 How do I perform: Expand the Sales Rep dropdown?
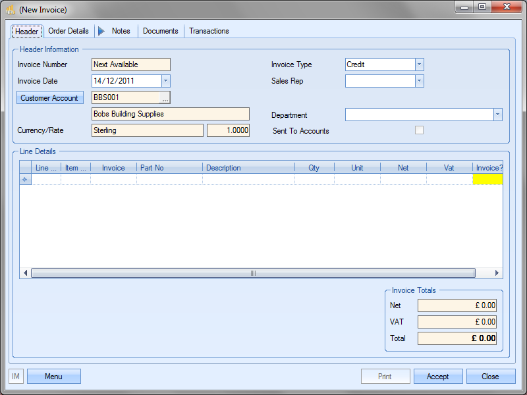[420, 81]
